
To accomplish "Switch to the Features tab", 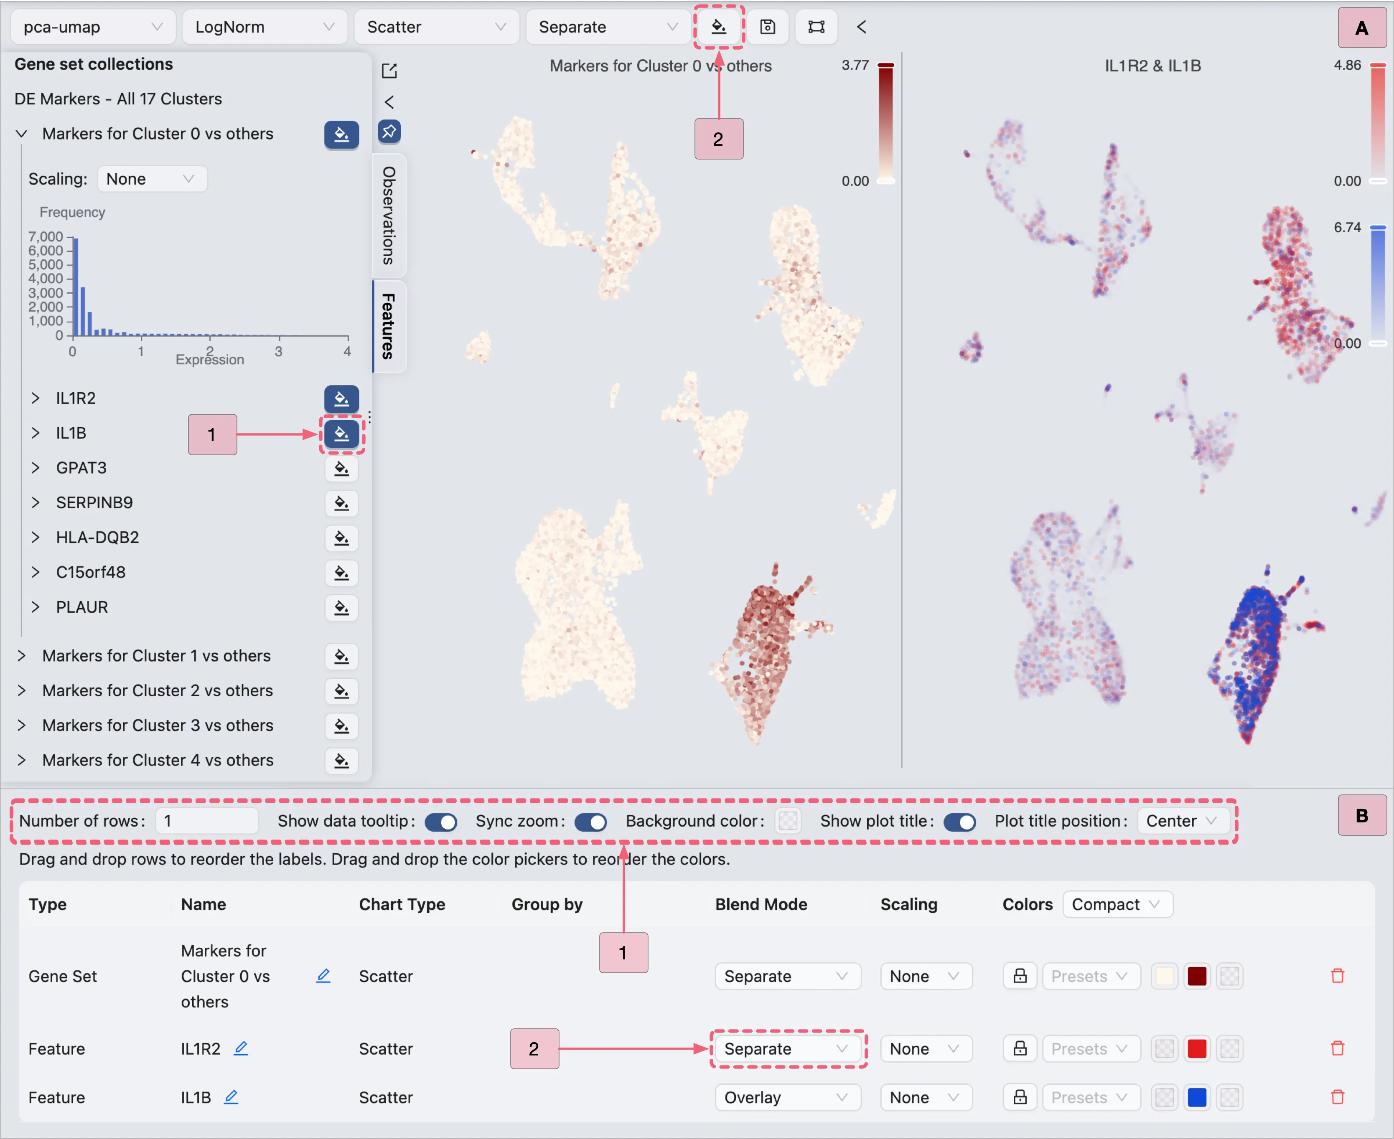I will 389,326.
